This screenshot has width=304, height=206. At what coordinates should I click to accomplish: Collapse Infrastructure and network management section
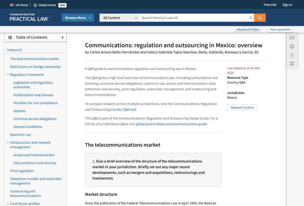pyautogui.click(x=8, y=143)
